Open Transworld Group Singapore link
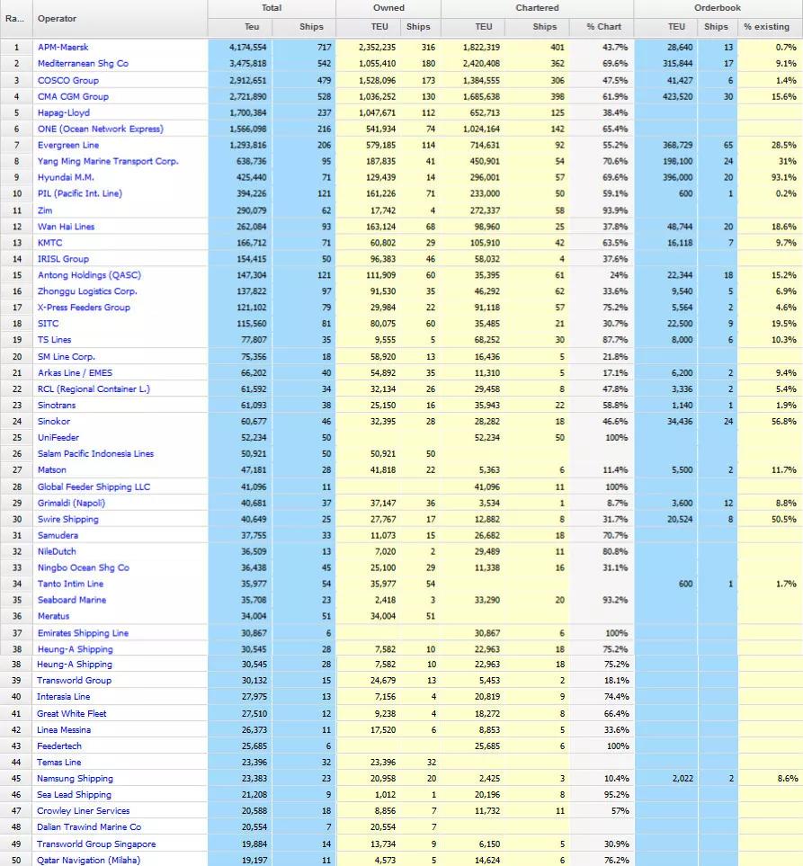 96,844
